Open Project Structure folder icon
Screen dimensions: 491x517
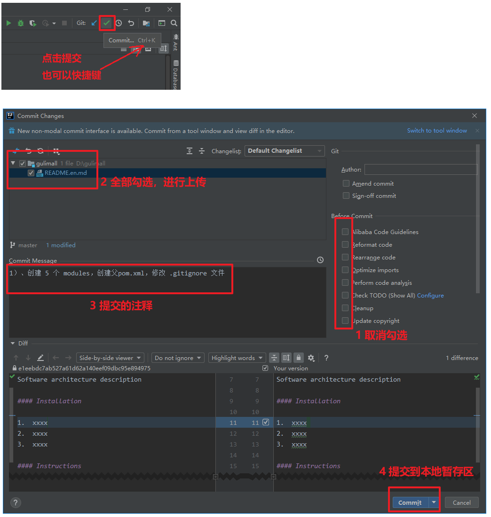click(146, 23)
